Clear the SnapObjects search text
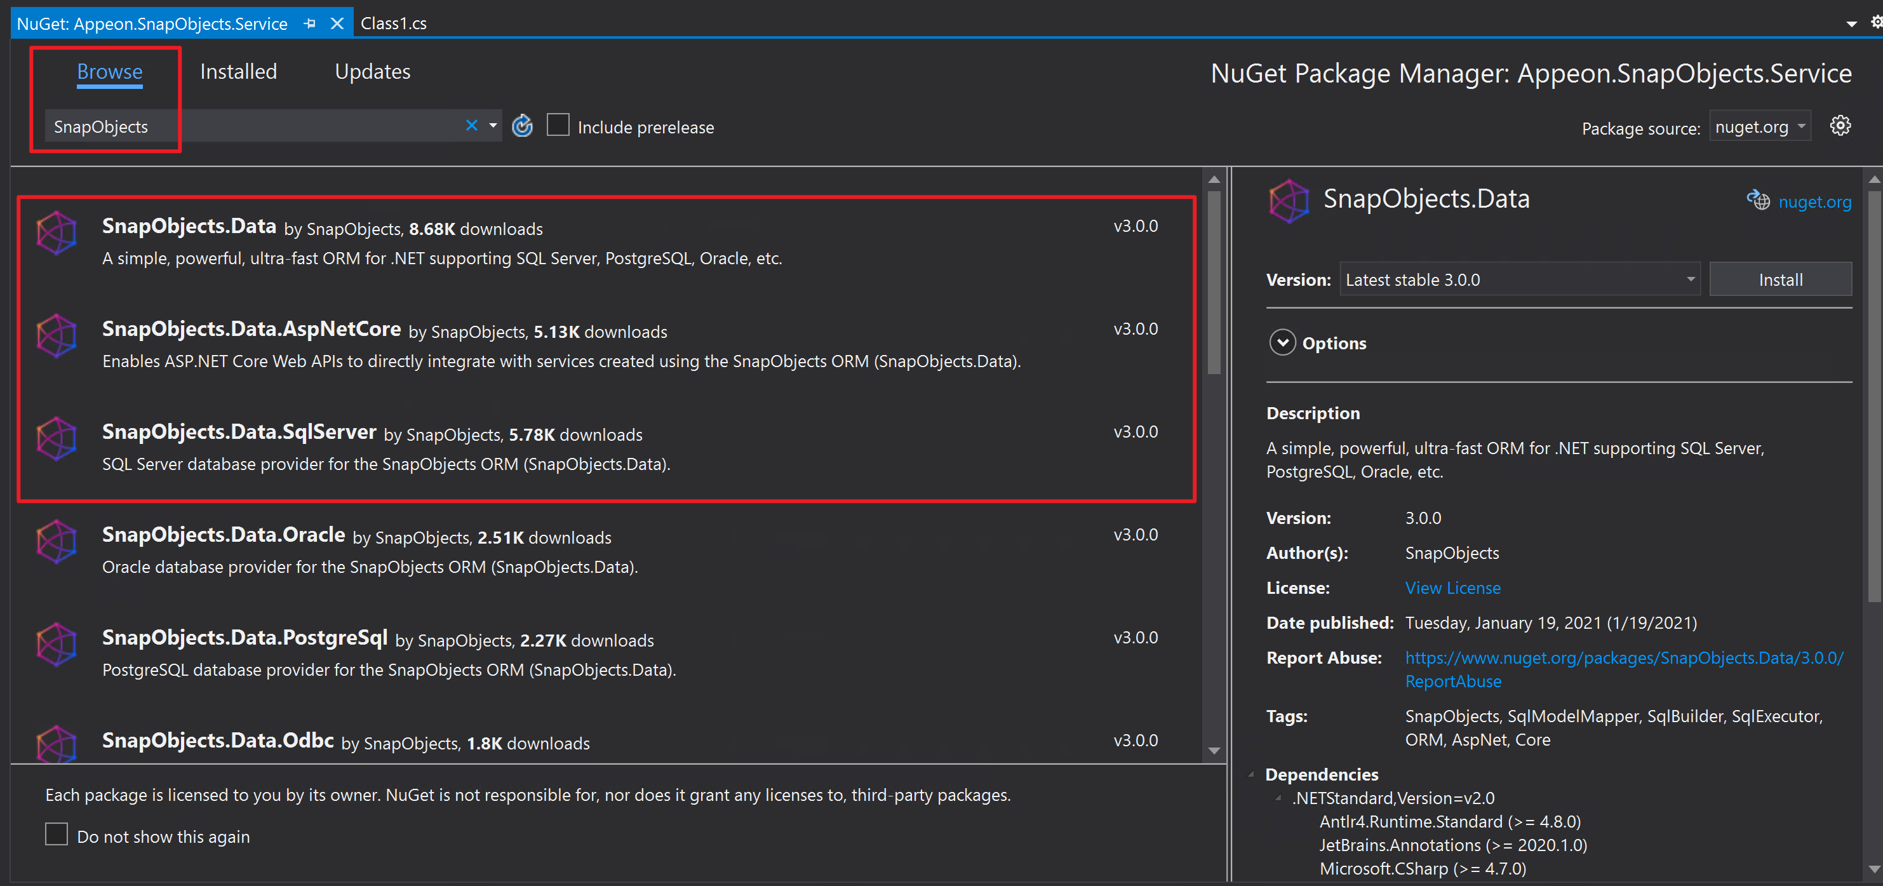The height and width of the screenshot is (886, 1883). [471, 126]
